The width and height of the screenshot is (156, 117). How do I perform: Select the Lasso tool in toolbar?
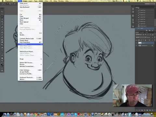point(2,19)
